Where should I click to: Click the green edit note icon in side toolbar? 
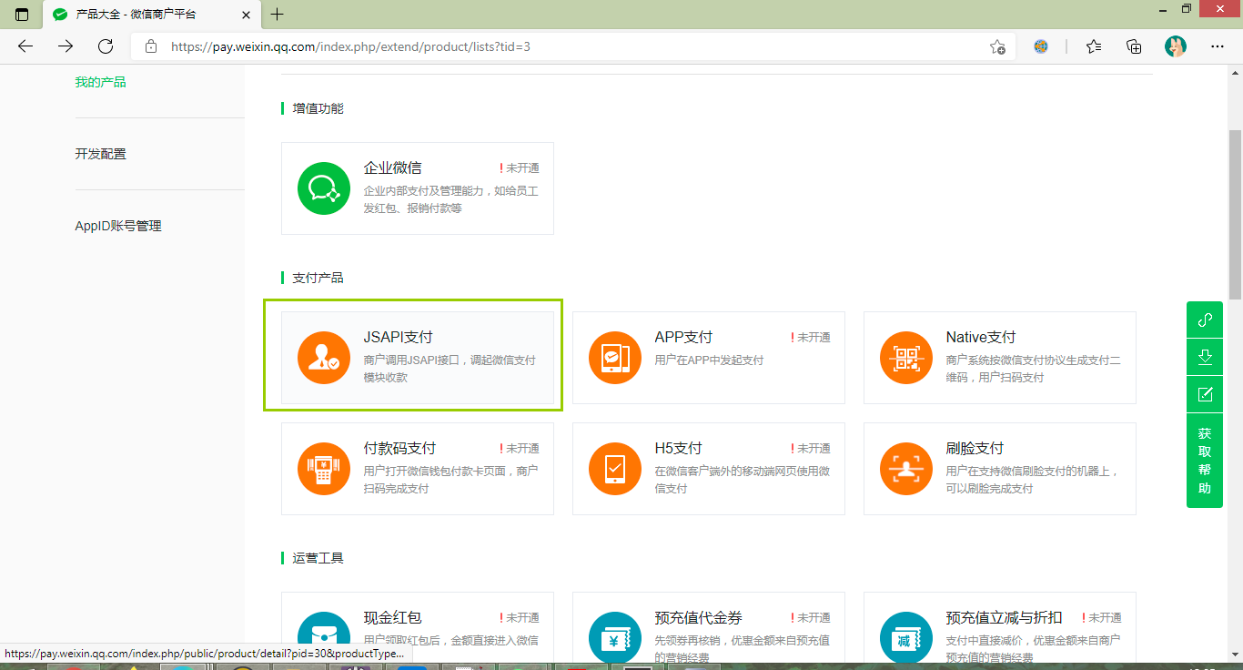tap(1205, 394)
